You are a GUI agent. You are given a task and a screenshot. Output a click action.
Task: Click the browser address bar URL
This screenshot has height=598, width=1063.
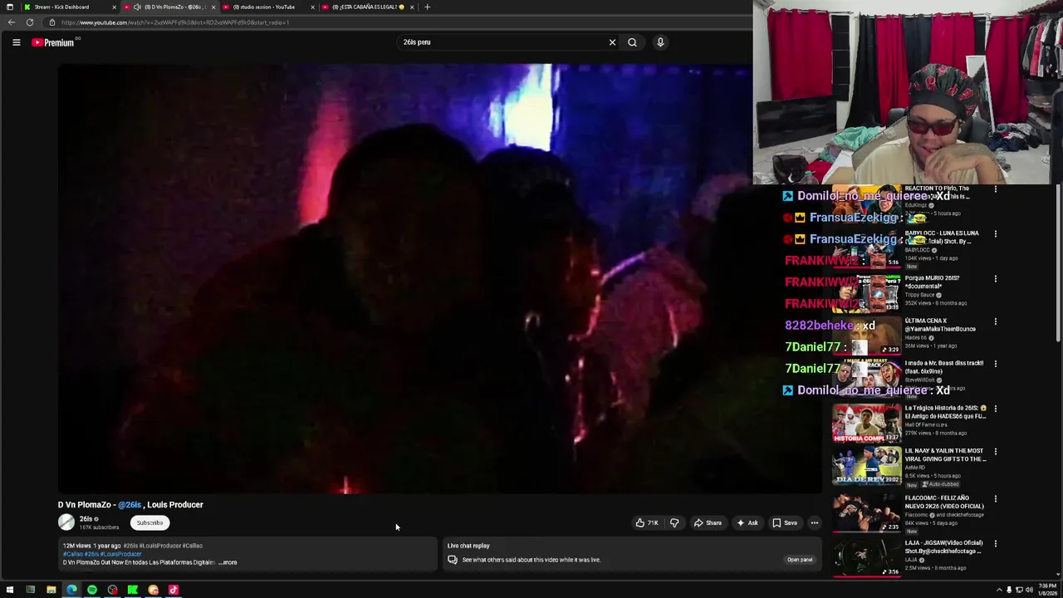(174, 22)
